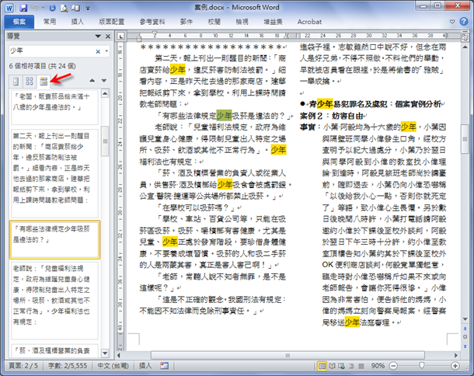Screen dimensions: 474x376
Task: Browse pages thumbnails tab in navigation pane
Action: (30, 81)
